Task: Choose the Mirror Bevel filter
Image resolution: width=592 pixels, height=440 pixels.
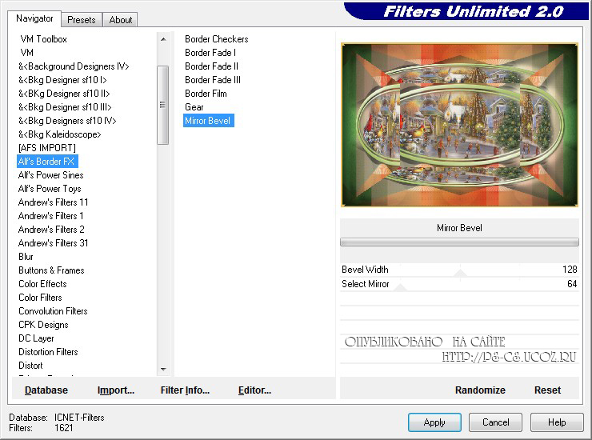Action: 209,121
